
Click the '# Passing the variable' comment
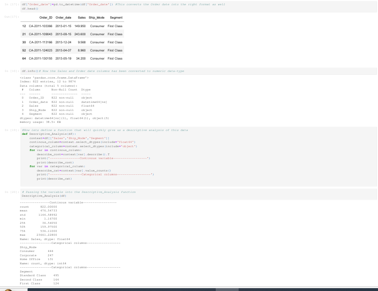tap(79, 192)
